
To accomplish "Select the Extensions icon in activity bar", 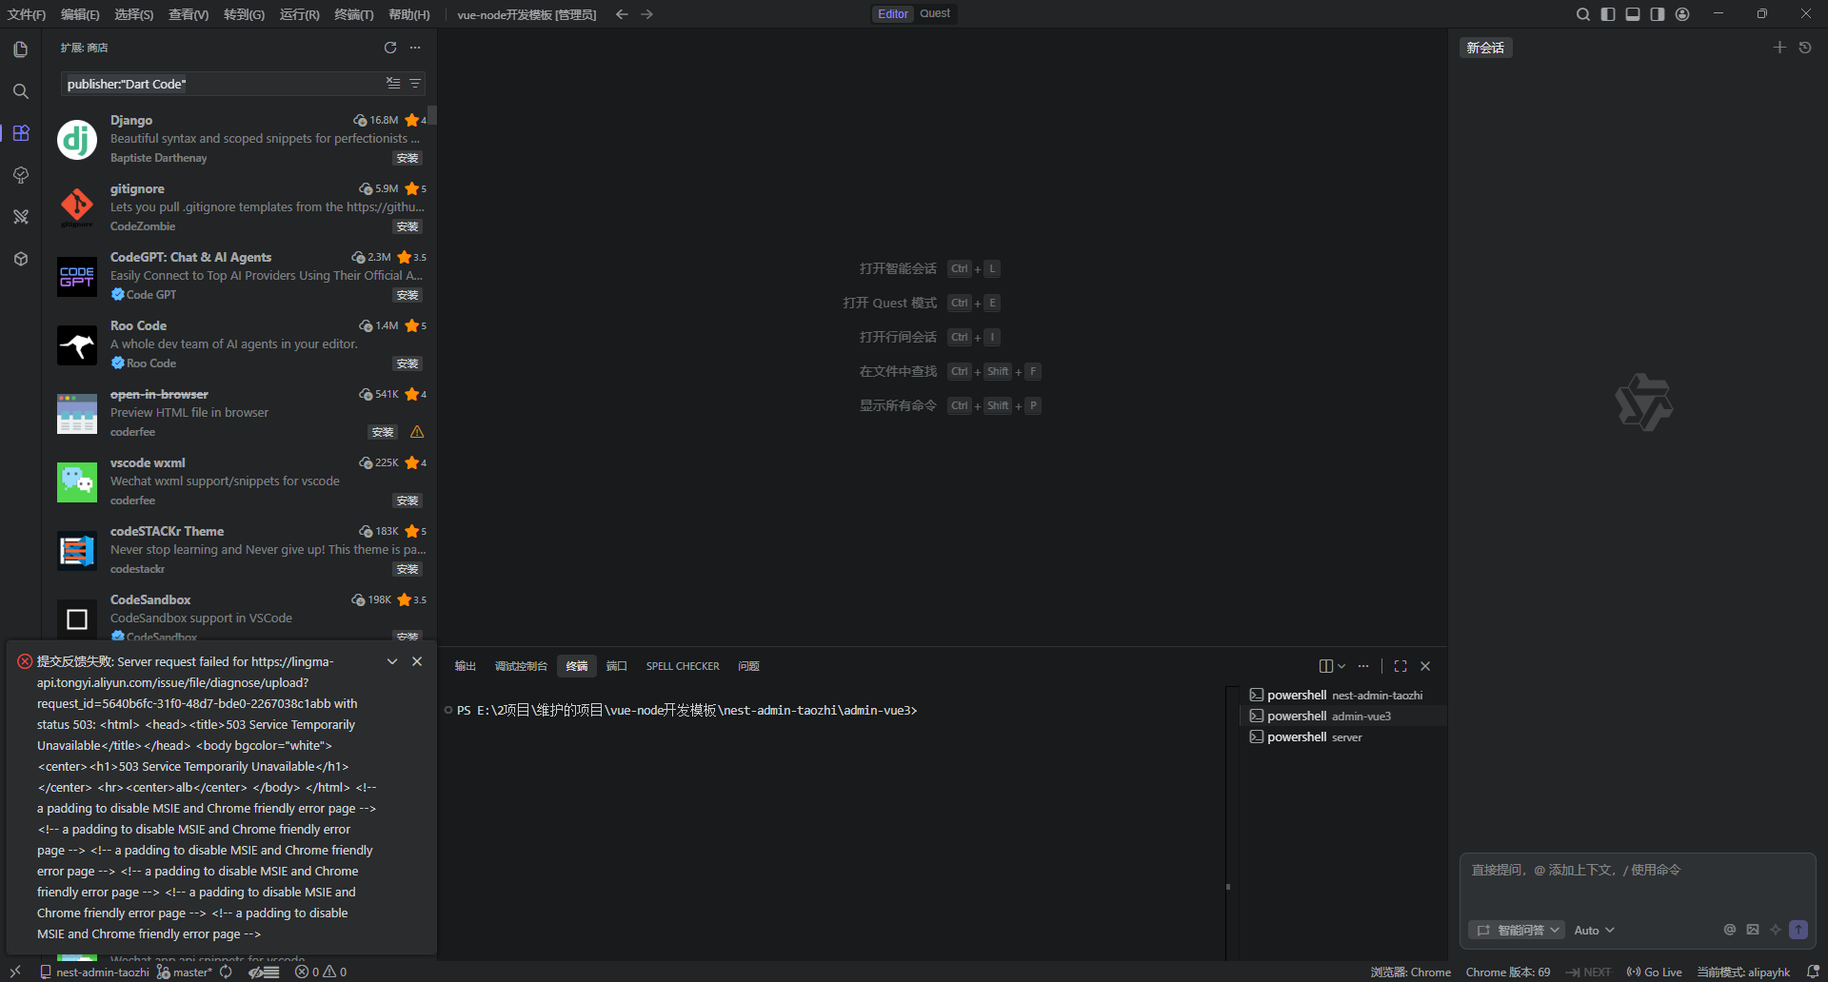I will (x=21, y=133).
